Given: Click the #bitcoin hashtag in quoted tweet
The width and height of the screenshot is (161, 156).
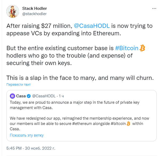Looking at the screenshot, I should [x=118, y=124].
